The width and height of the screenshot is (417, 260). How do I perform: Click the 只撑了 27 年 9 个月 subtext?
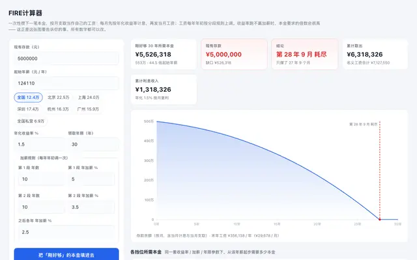tap(293, 63)
